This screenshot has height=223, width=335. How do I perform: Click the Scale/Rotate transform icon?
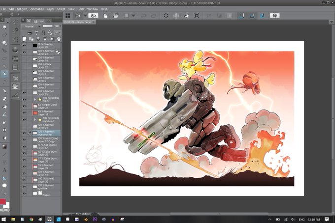click(197, 16)
